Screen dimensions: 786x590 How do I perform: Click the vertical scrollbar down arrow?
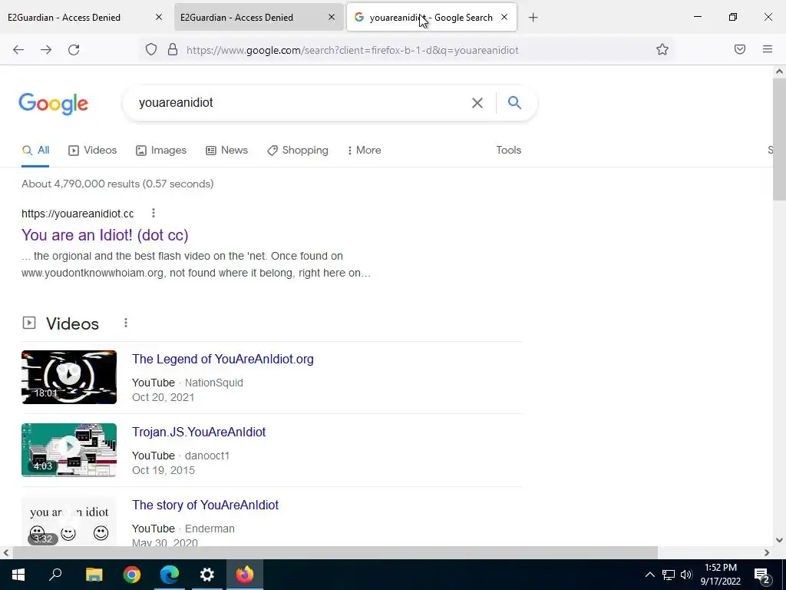(779, 540)
